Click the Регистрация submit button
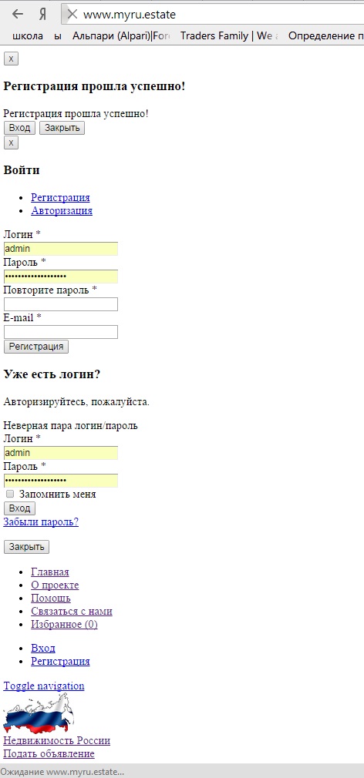364x778 pixels. pyautogui.click(x=36, y=347)
